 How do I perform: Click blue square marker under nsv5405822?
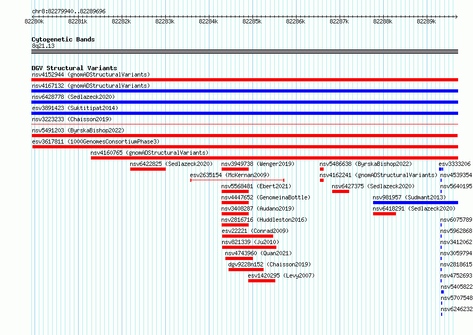point(443,292)
